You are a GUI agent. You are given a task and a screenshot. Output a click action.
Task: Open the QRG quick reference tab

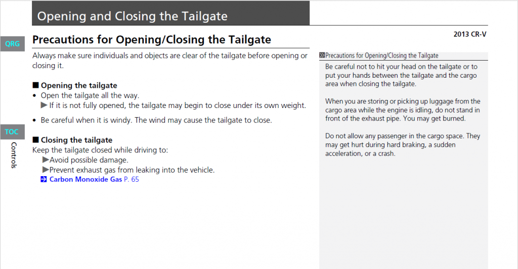[12, 44]
